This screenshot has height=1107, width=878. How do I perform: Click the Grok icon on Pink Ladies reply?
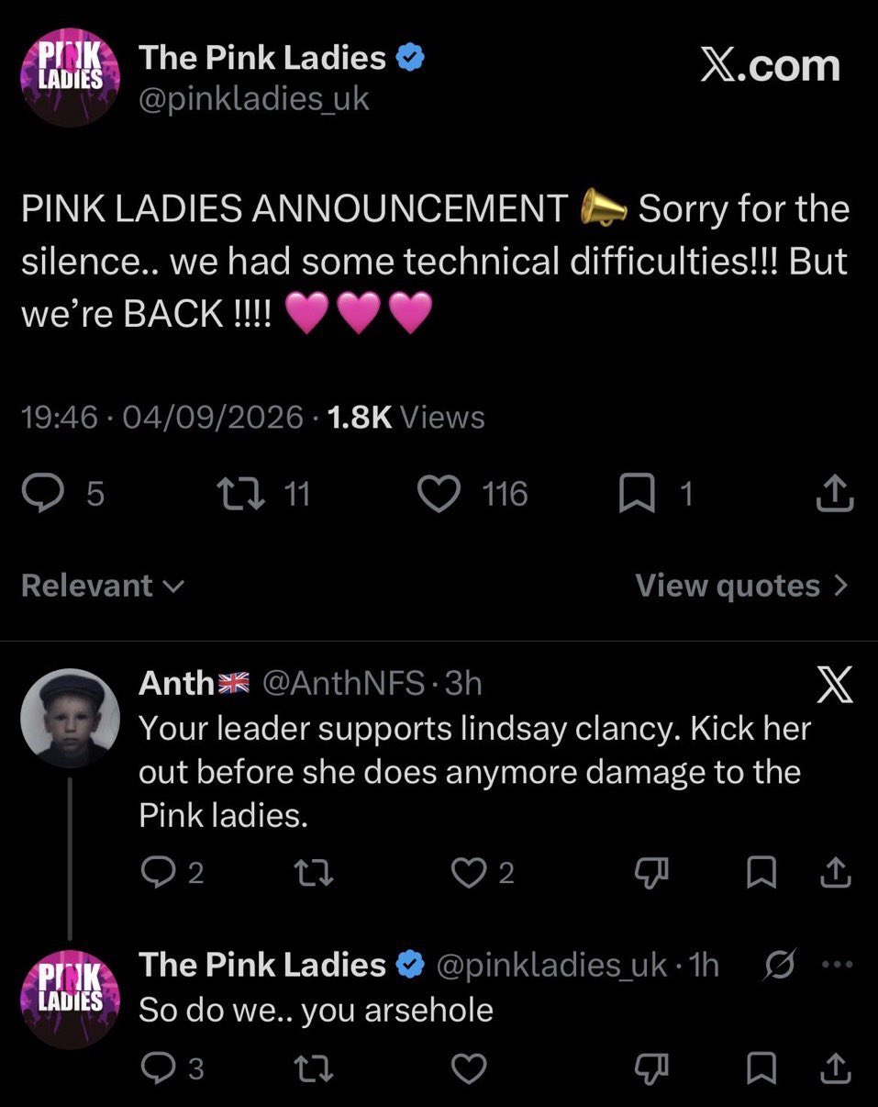click(x=779, y=964)
